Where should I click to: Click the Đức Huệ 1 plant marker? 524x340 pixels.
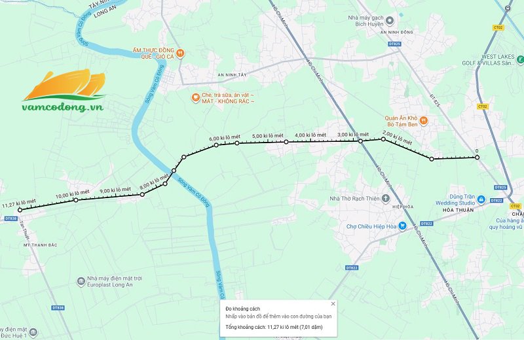(33, 333)
